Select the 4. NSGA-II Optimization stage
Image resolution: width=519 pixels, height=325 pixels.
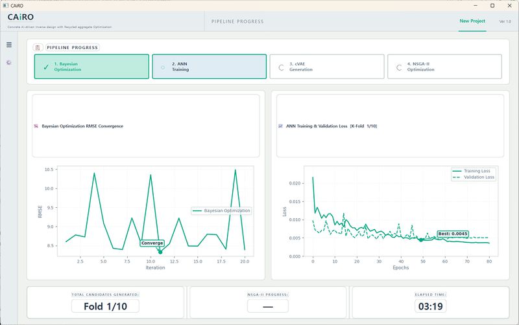tap(444, 67)
